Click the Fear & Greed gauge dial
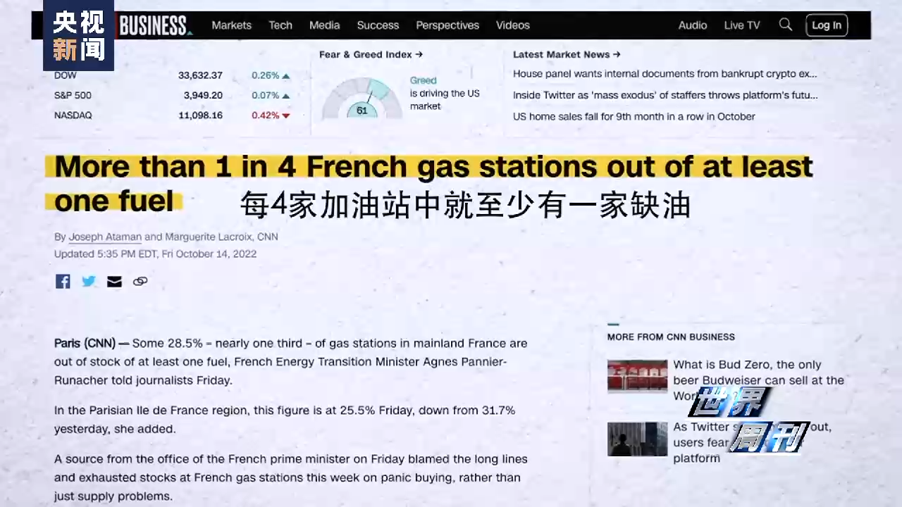This screenshot has height=507, width=902. 362,100
